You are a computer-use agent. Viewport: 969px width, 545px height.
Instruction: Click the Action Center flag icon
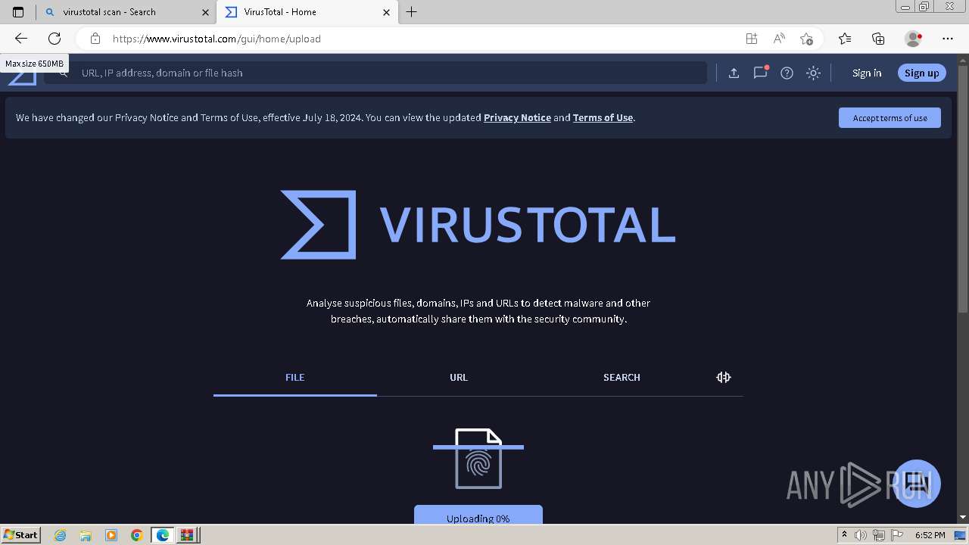pos(896,535)
